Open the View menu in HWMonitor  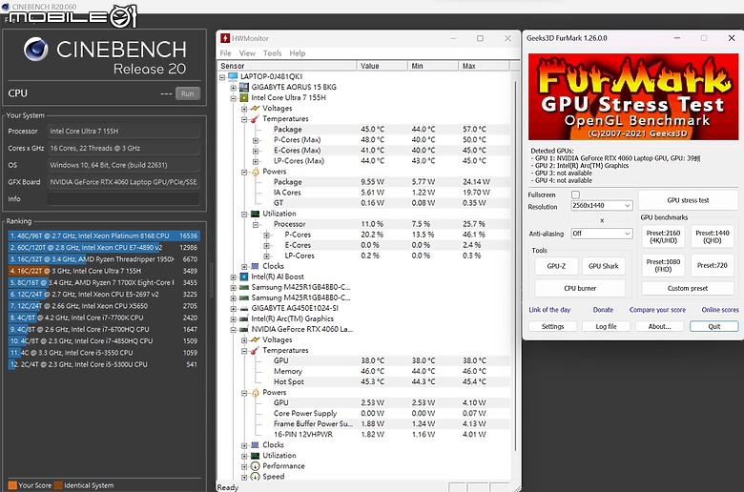[247, 53]
